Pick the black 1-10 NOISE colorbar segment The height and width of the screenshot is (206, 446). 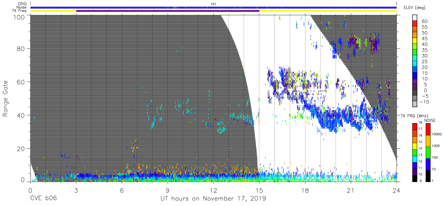click(429, 176)
